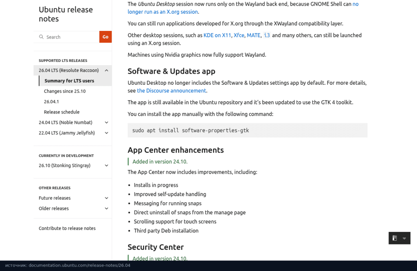Open 22.04 LTS (Jammy Jellyfish) entry

point(67,133)
